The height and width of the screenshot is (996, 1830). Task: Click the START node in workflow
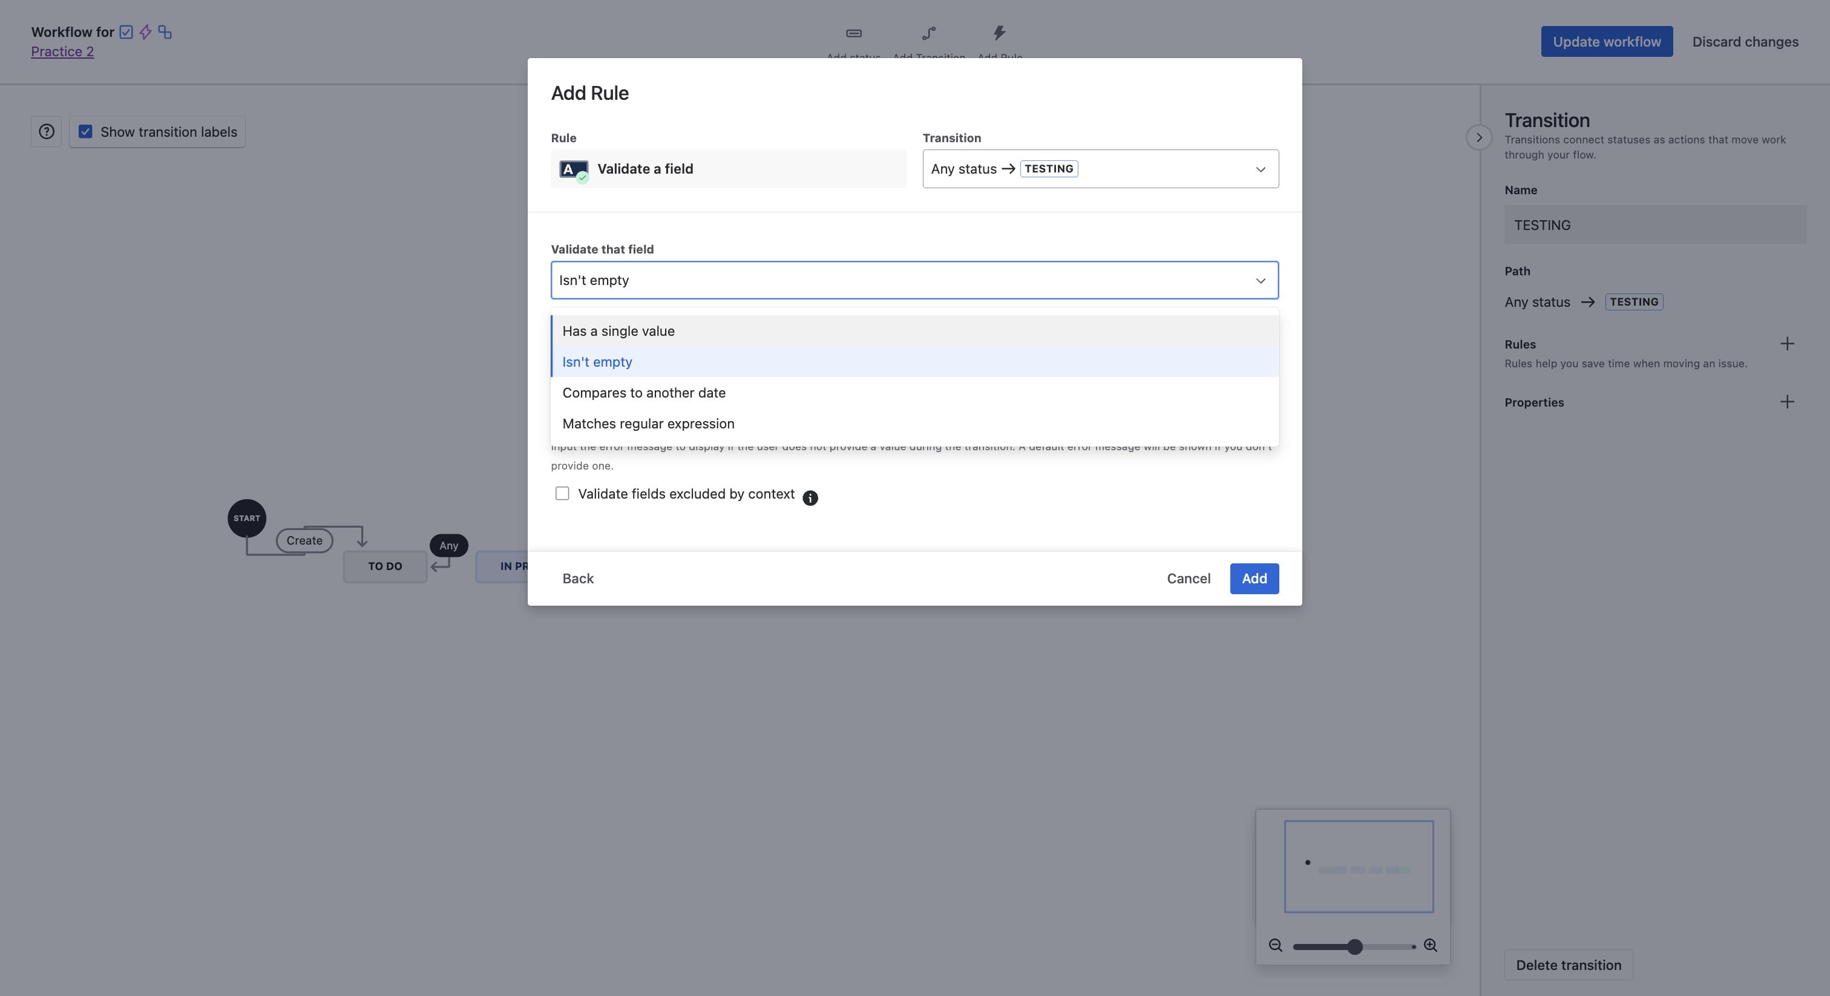point(246,518)
